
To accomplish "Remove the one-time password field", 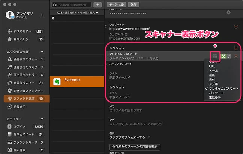I will tap(236, 56).
